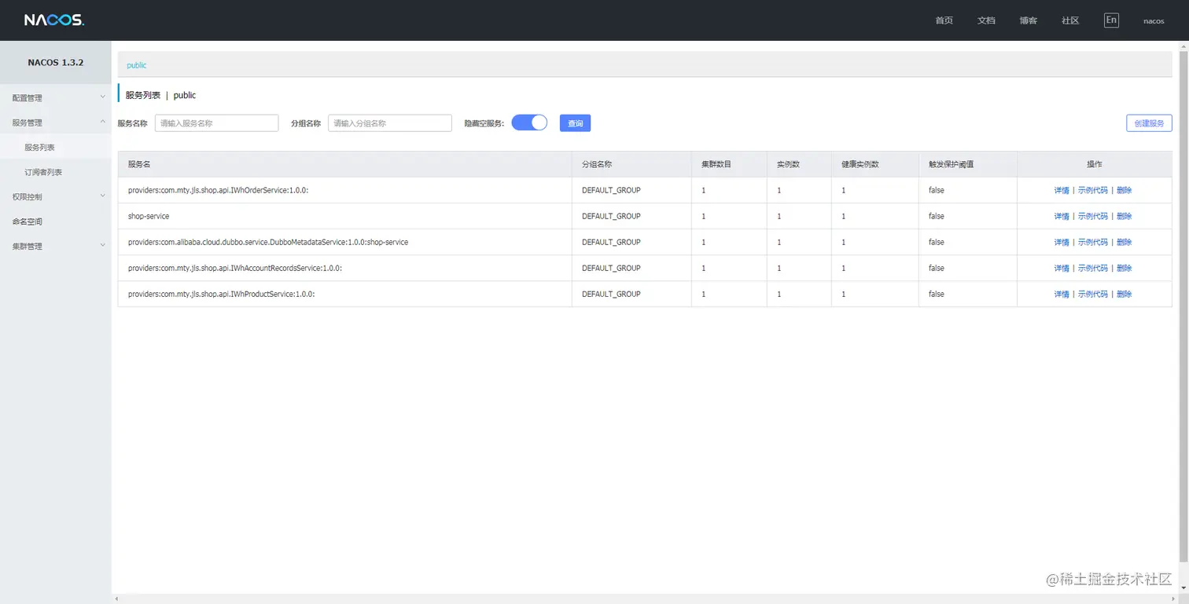Viewport: 1189px width, 604px height.
Task: Open 详情 for shop-service row
Action: [1062, 216]
